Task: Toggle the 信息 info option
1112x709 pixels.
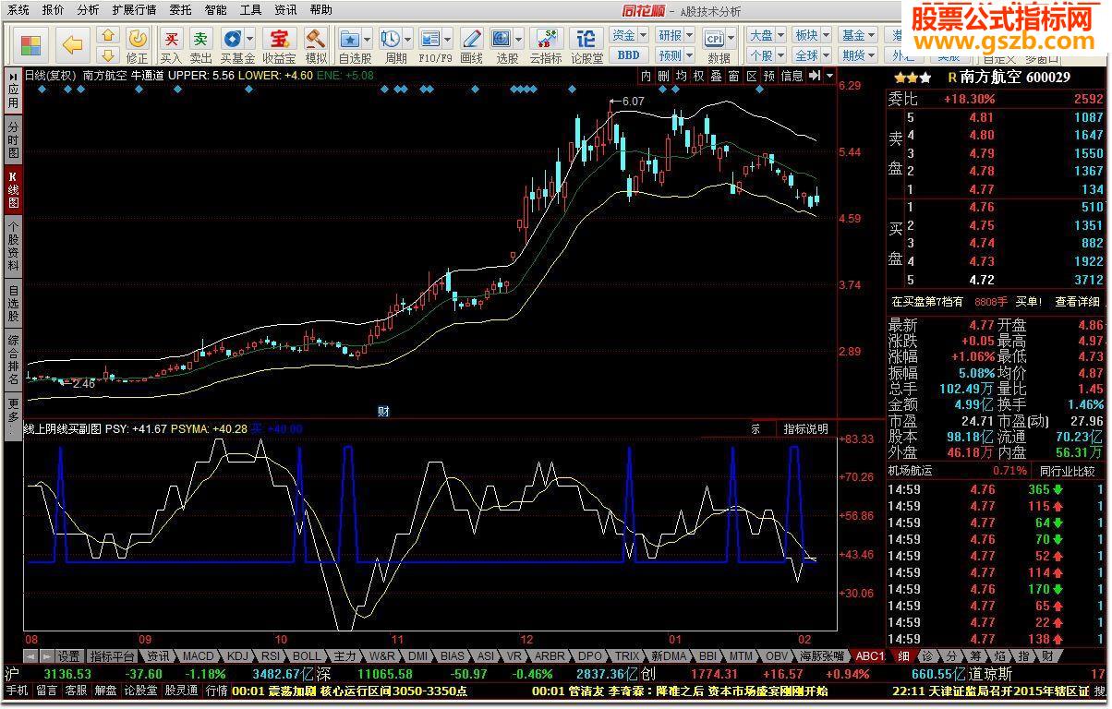Action: pyautogui.click(x=792, y=76)
